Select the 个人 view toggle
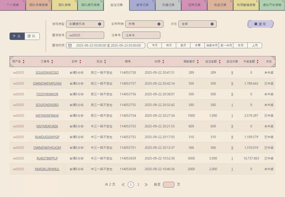 17,36
